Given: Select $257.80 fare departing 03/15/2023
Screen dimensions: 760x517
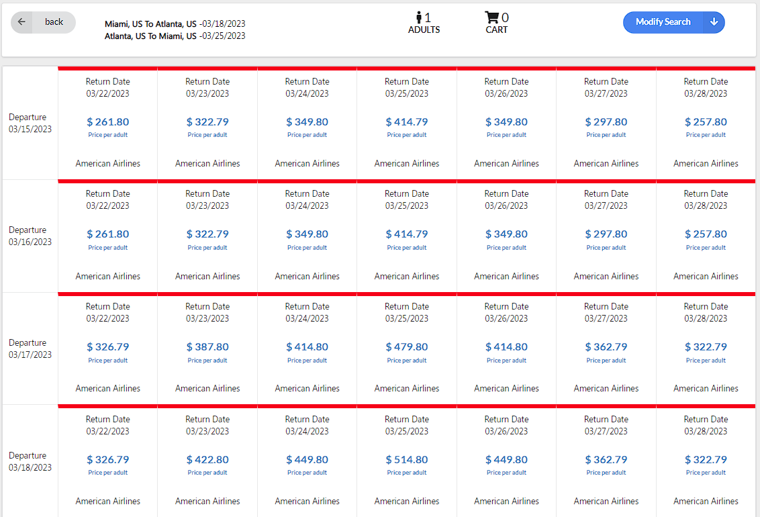Looking at the screenshot, I should click(x=706, y=122).
